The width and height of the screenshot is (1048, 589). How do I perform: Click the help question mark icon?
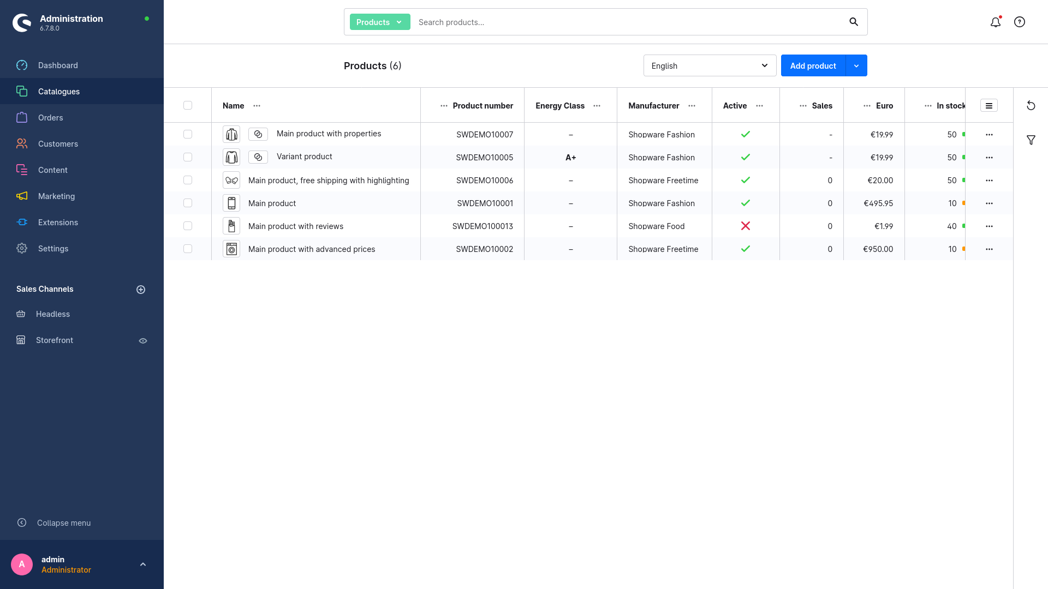[1019, 22]
